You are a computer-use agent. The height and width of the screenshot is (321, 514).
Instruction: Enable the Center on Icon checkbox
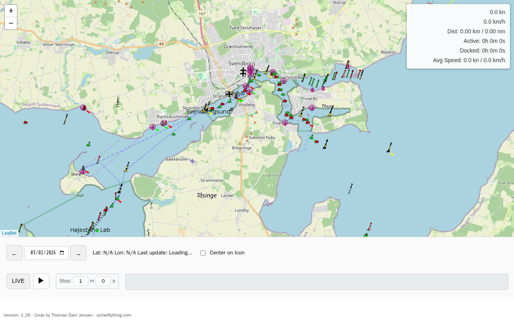[x=203, y=253]
